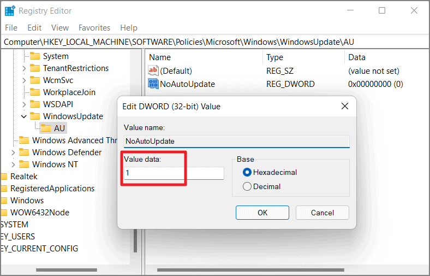
Task: Expand the TenantRestrictions key
Action: pos(24,68)
